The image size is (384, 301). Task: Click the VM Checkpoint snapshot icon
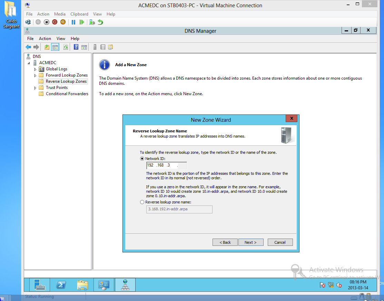92,22
